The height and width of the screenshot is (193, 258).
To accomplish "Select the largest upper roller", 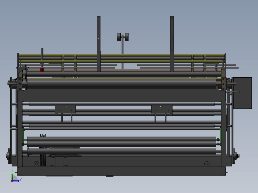I will [122, 84].
